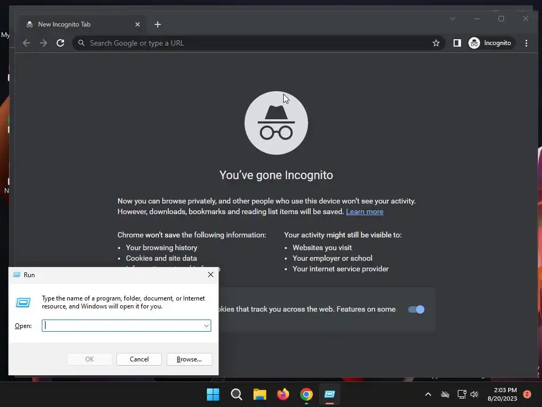
Task: Click the Run icon in dialog title bar
Action: pos(16,275)
